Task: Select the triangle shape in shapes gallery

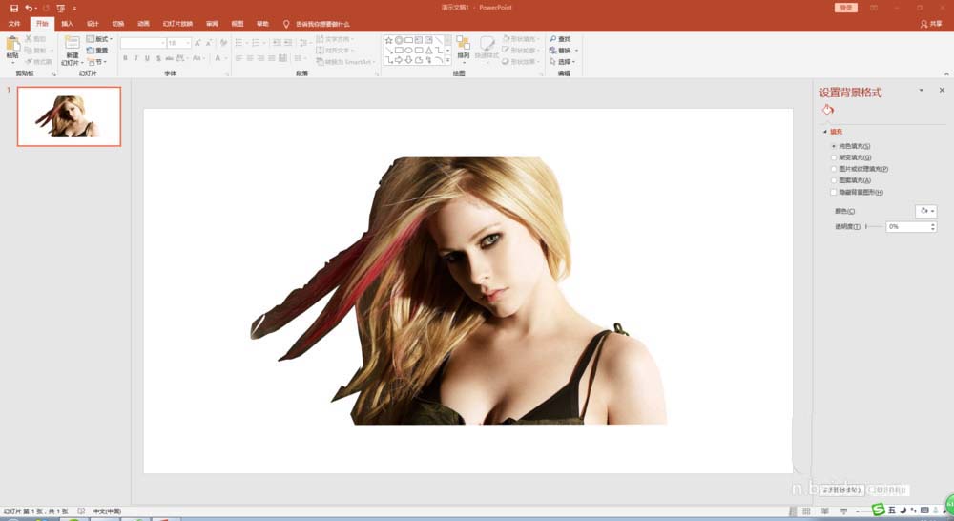Action: [x=429, y=51]
